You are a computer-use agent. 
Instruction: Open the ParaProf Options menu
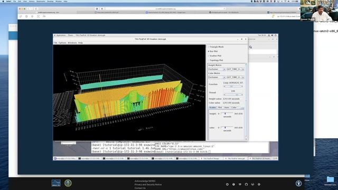(62, 43)
